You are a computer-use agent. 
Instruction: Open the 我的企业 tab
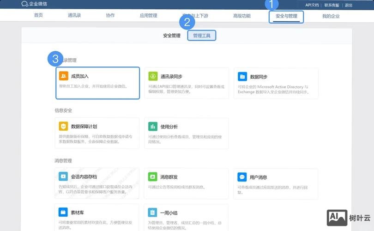(331, 16)
